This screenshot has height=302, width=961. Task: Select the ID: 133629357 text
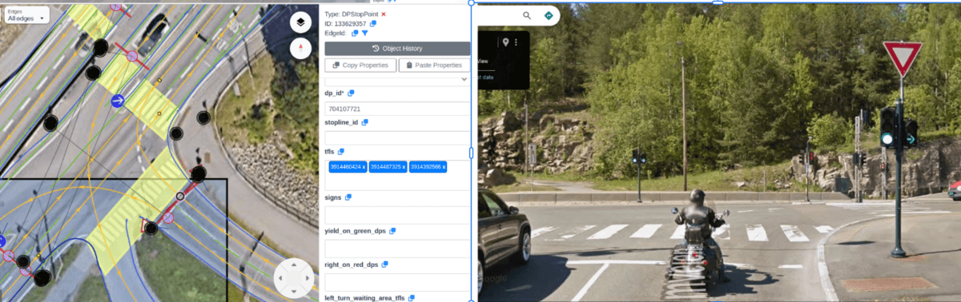(345, 24)
